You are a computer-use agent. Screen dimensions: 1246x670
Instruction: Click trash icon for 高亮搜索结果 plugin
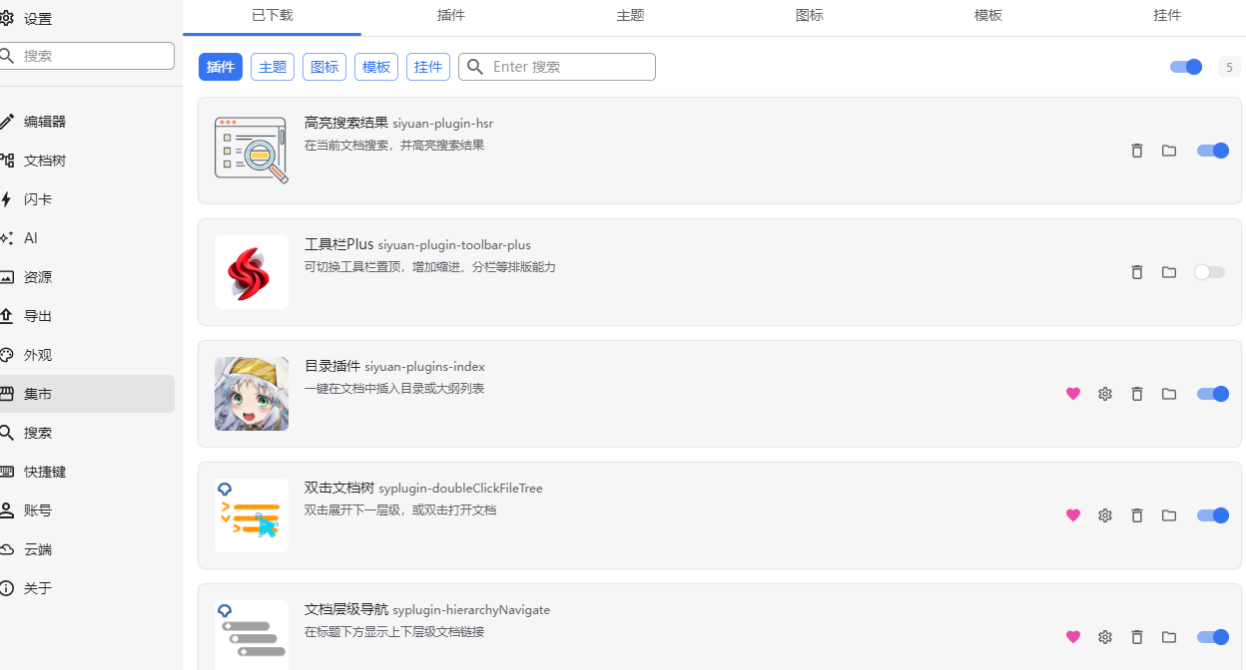[1136, 151]
